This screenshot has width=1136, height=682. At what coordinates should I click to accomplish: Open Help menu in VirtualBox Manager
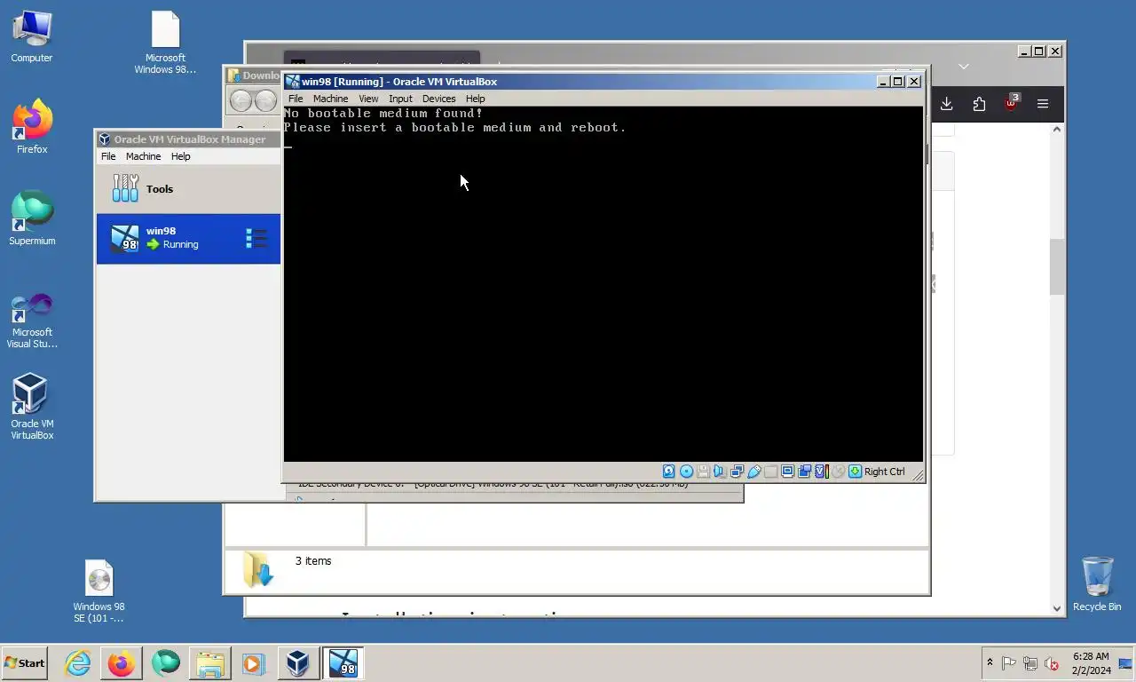[x=180, y=156]
